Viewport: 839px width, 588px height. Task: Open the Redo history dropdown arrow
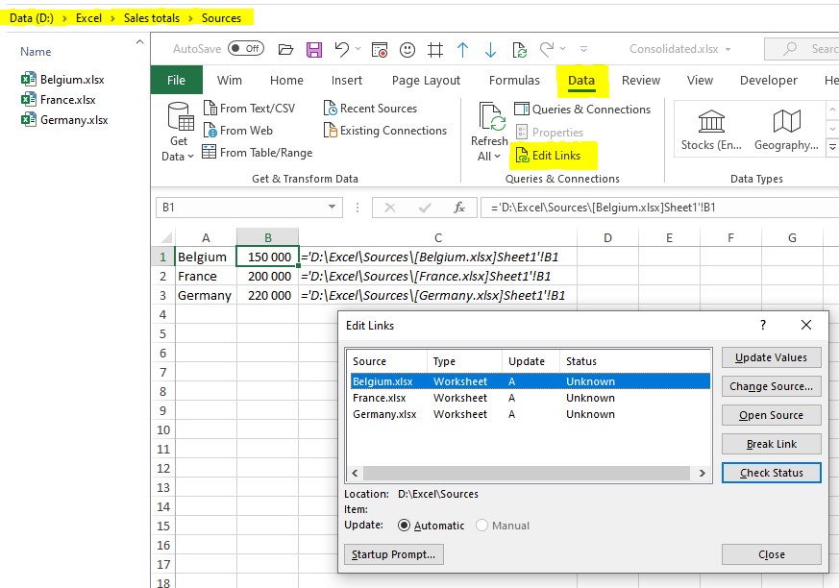click(563, 49)
